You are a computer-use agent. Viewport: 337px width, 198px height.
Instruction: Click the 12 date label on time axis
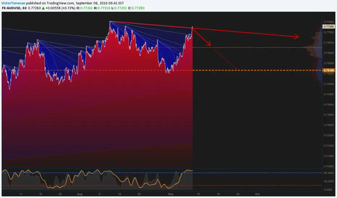[x=198, y=194]
